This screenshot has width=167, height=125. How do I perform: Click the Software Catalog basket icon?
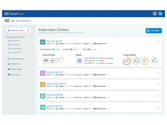click(9, 69)
